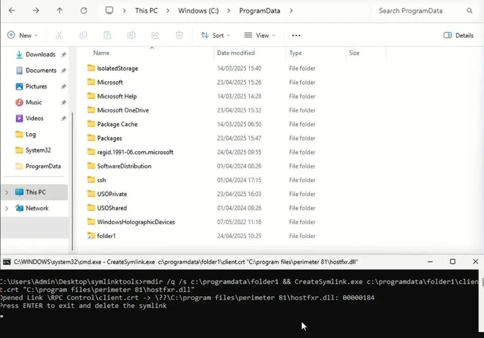Click the cmd.exe title bar icon
The height and width of the screenshot is (338, 484).
click(x=7, y=262)
